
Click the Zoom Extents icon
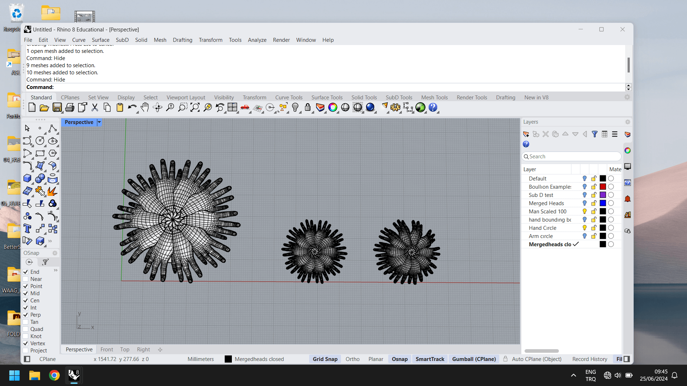(195, 108)
